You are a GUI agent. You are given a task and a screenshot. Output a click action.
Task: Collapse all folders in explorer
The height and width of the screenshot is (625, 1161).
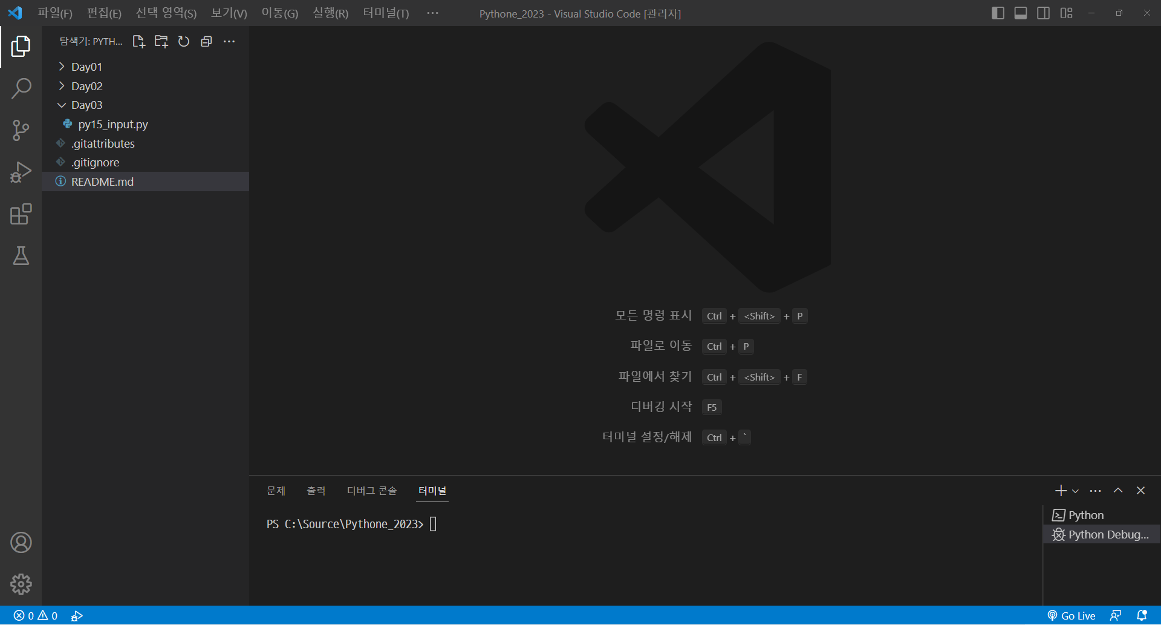click(206, 41)
